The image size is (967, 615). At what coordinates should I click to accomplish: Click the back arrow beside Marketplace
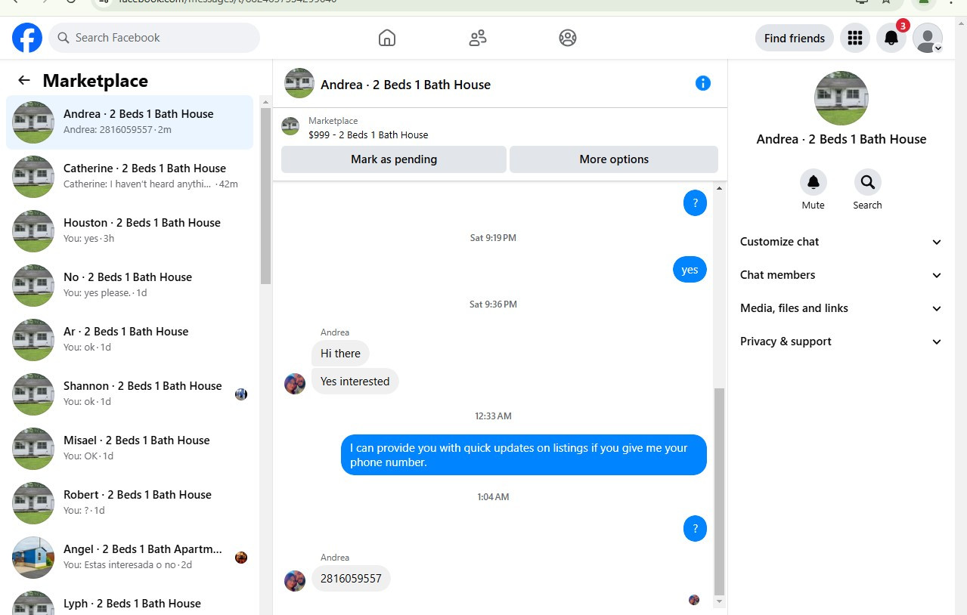pyautogui.click(x=24, y=80)
